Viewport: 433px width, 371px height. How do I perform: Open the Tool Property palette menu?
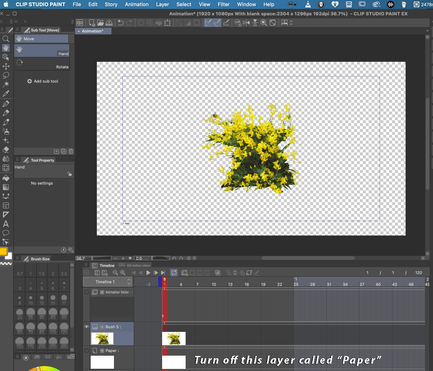point(18,159)
